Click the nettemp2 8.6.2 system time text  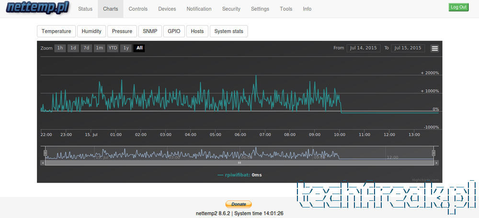click(239, 213)
